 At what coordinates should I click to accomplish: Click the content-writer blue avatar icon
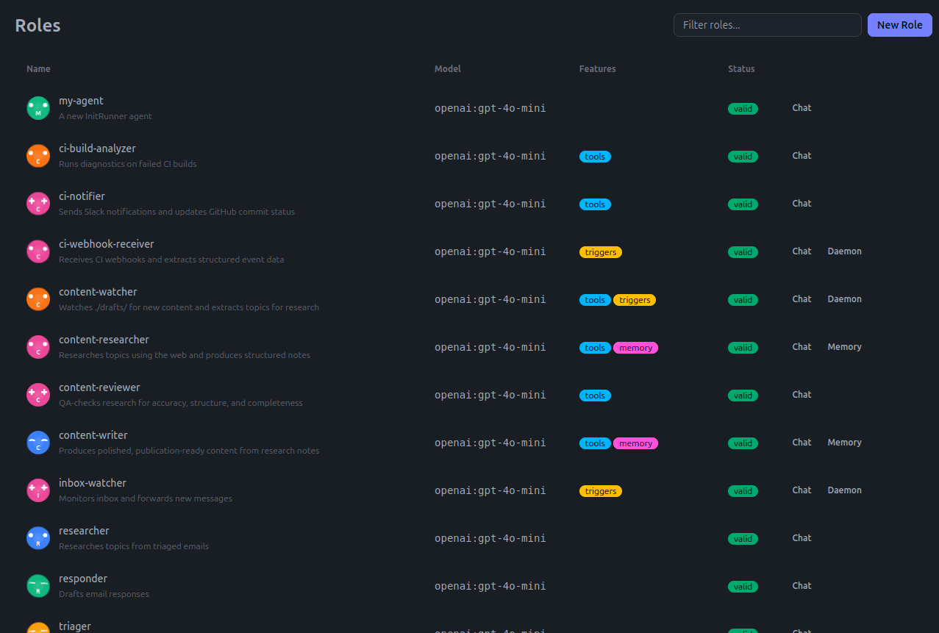pyautogui.click(x=38, y=443)
